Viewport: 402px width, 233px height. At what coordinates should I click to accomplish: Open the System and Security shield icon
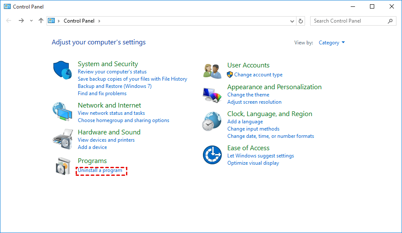pyautogui.click(x=62, y=70)
